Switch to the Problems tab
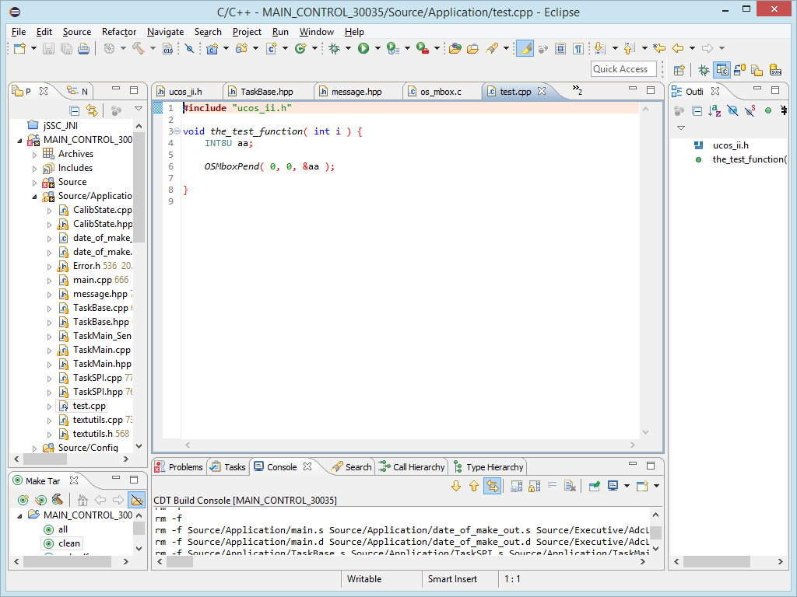Image resolution: width=797 pixels, height=597 pixels. (185, 467)
